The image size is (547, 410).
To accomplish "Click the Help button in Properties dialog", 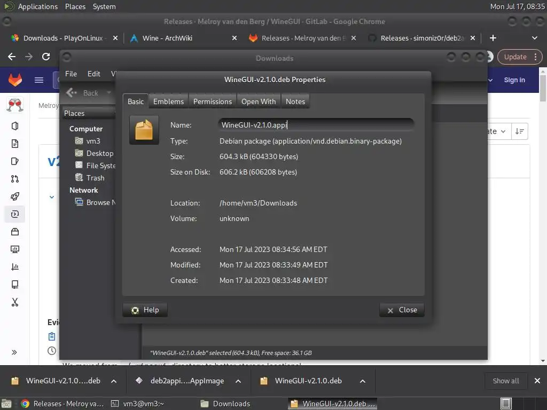I will click(145, 310).
